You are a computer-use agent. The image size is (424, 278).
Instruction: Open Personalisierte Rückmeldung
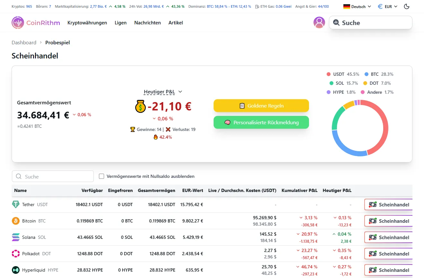[261, 122]
